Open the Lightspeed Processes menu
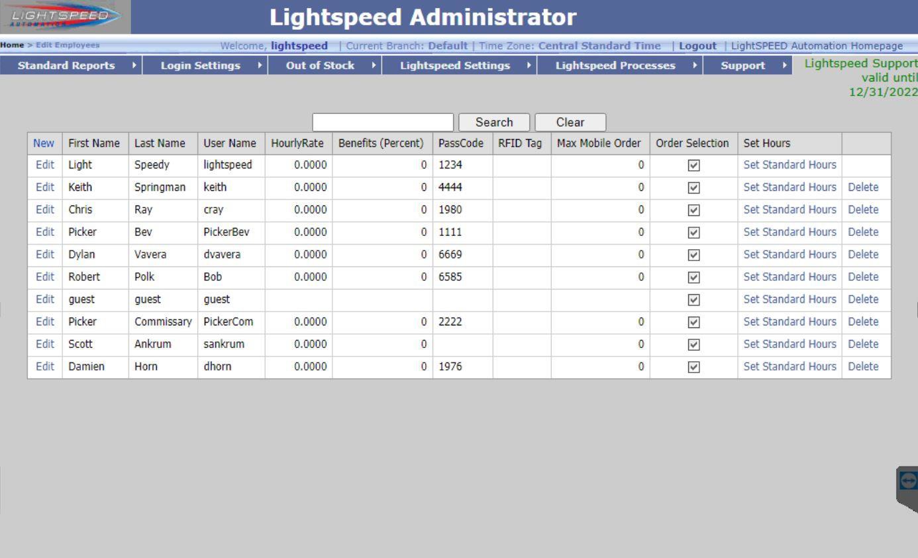 [615, 65]
